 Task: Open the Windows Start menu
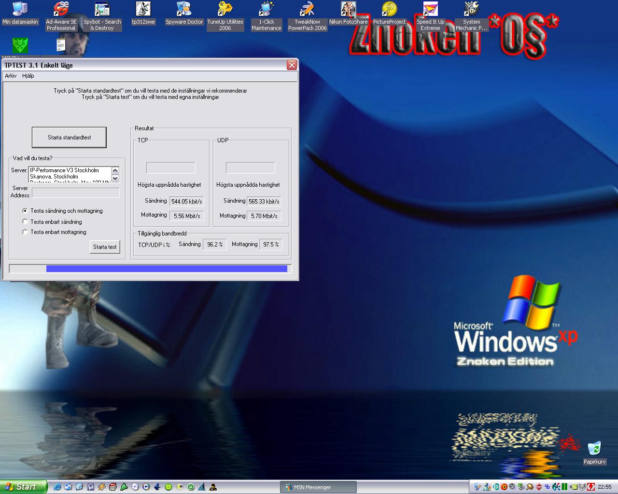point(24,487)
